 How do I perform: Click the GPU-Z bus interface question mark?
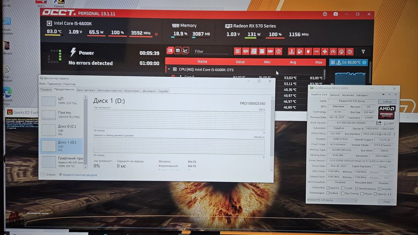pyautogui.click(x=394, y=134)
